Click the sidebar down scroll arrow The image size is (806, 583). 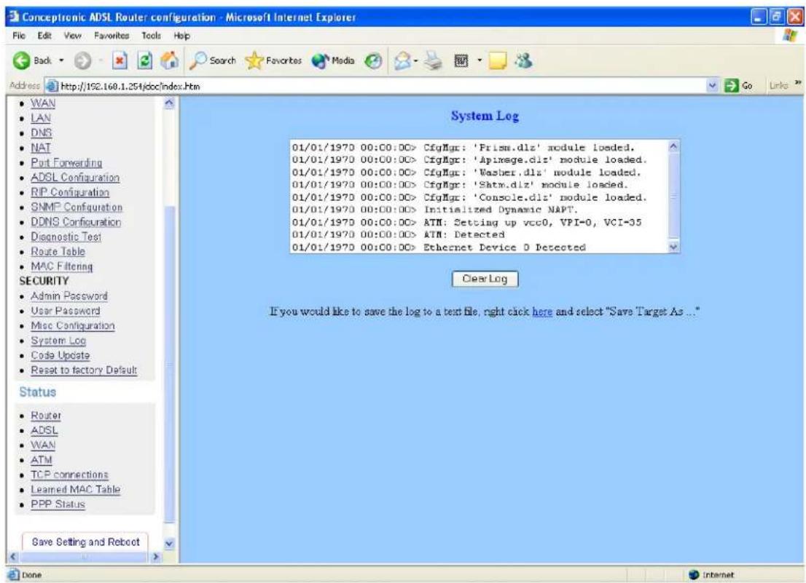tap(169, 544)
